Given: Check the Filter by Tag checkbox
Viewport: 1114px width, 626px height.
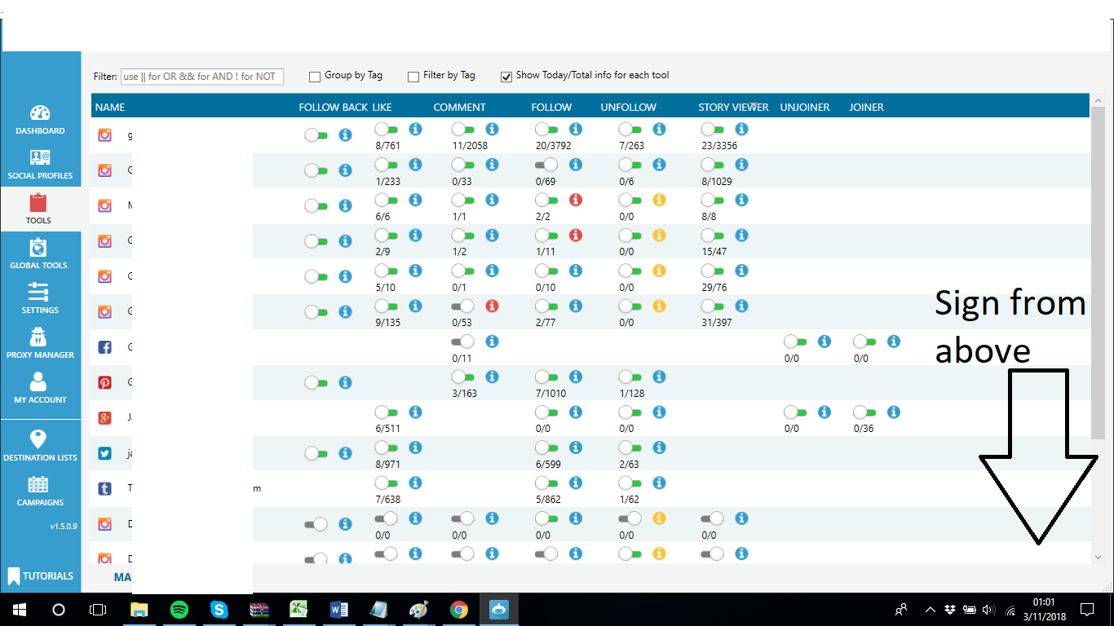Looking at the screenshot, I should (413, 77).
